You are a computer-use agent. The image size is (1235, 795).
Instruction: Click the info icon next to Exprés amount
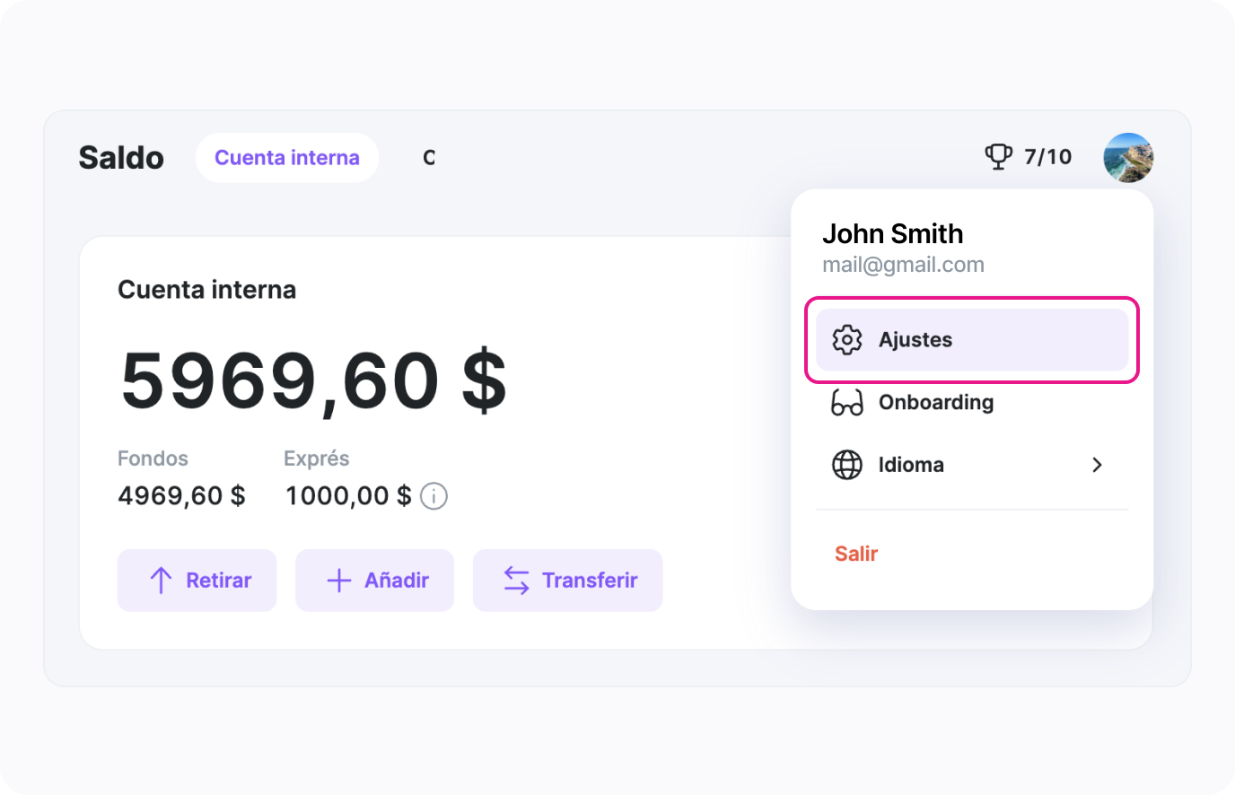coord(434,496)
